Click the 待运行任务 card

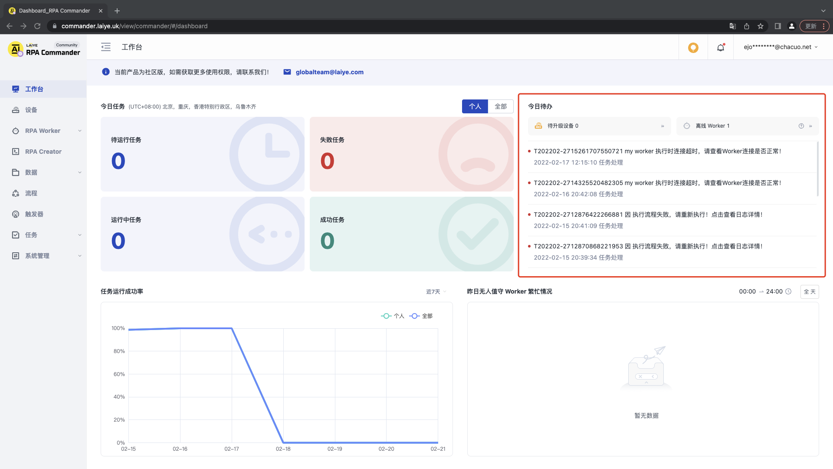pyautogui.click(x=203, y=154)
